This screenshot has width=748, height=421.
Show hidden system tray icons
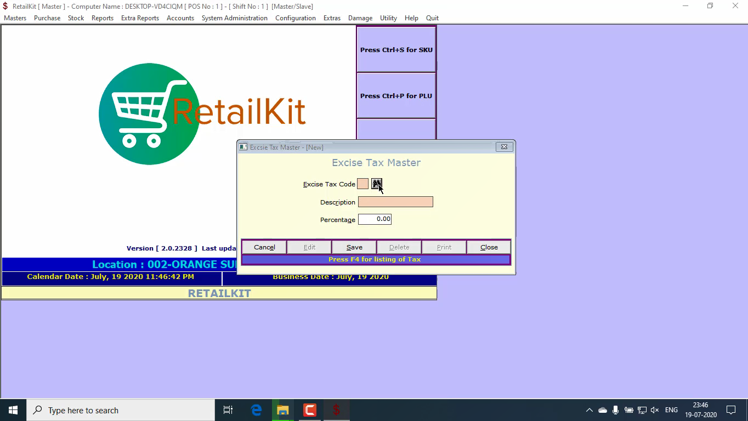pyautogui.click(x=590, y=410)
